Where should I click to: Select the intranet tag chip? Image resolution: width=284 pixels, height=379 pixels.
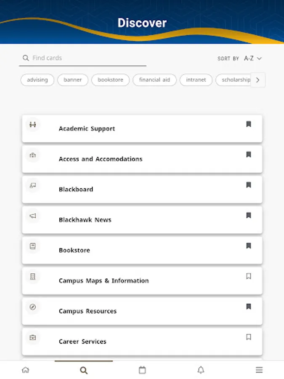[196, 80]
